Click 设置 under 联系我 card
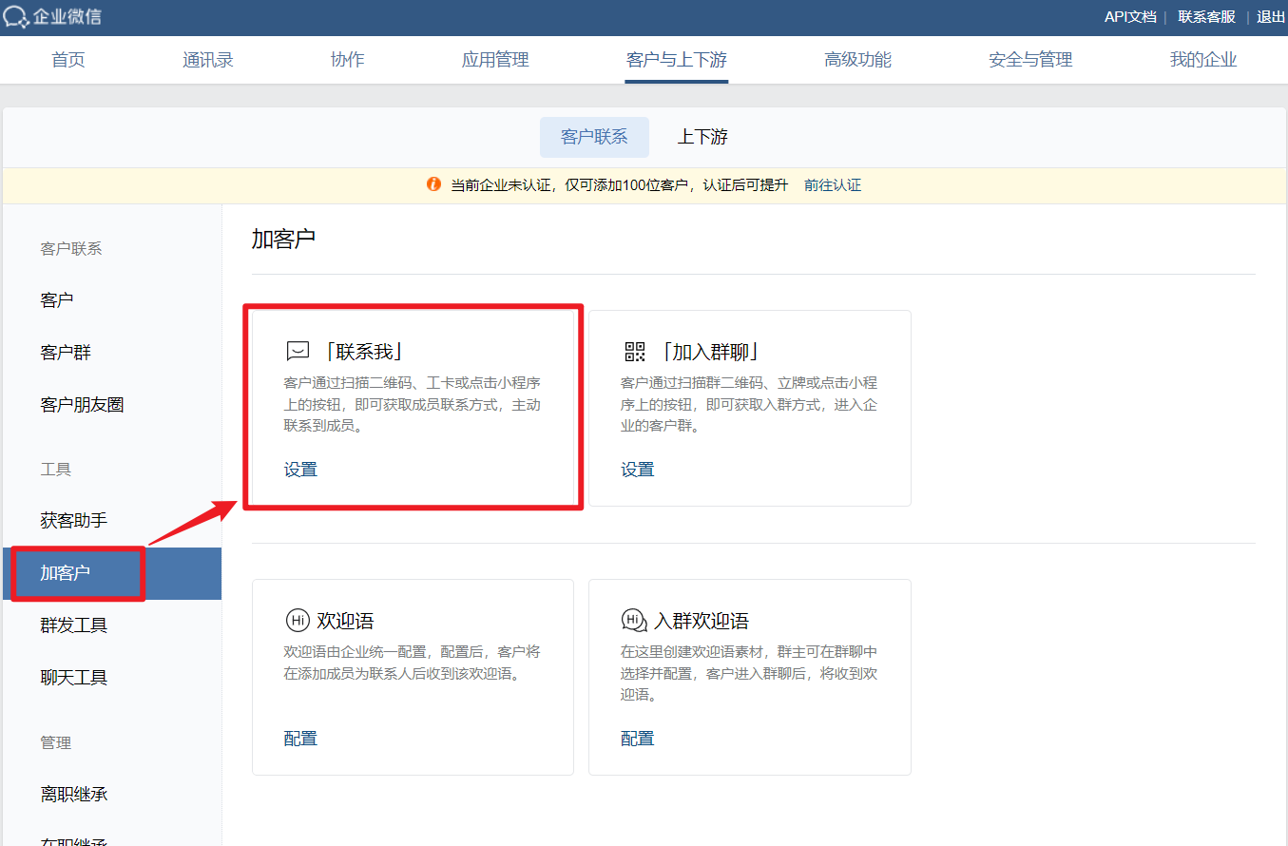 [300, 470]
